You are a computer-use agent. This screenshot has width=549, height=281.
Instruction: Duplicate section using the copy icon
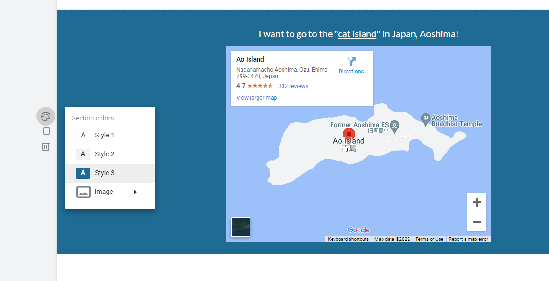point(46,132)
